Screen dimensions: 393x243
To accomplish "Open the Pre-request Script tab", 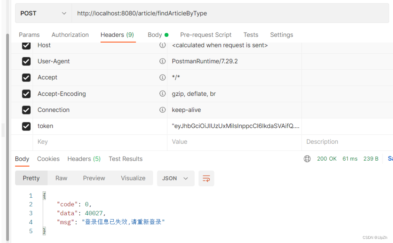I will (206, 35).
